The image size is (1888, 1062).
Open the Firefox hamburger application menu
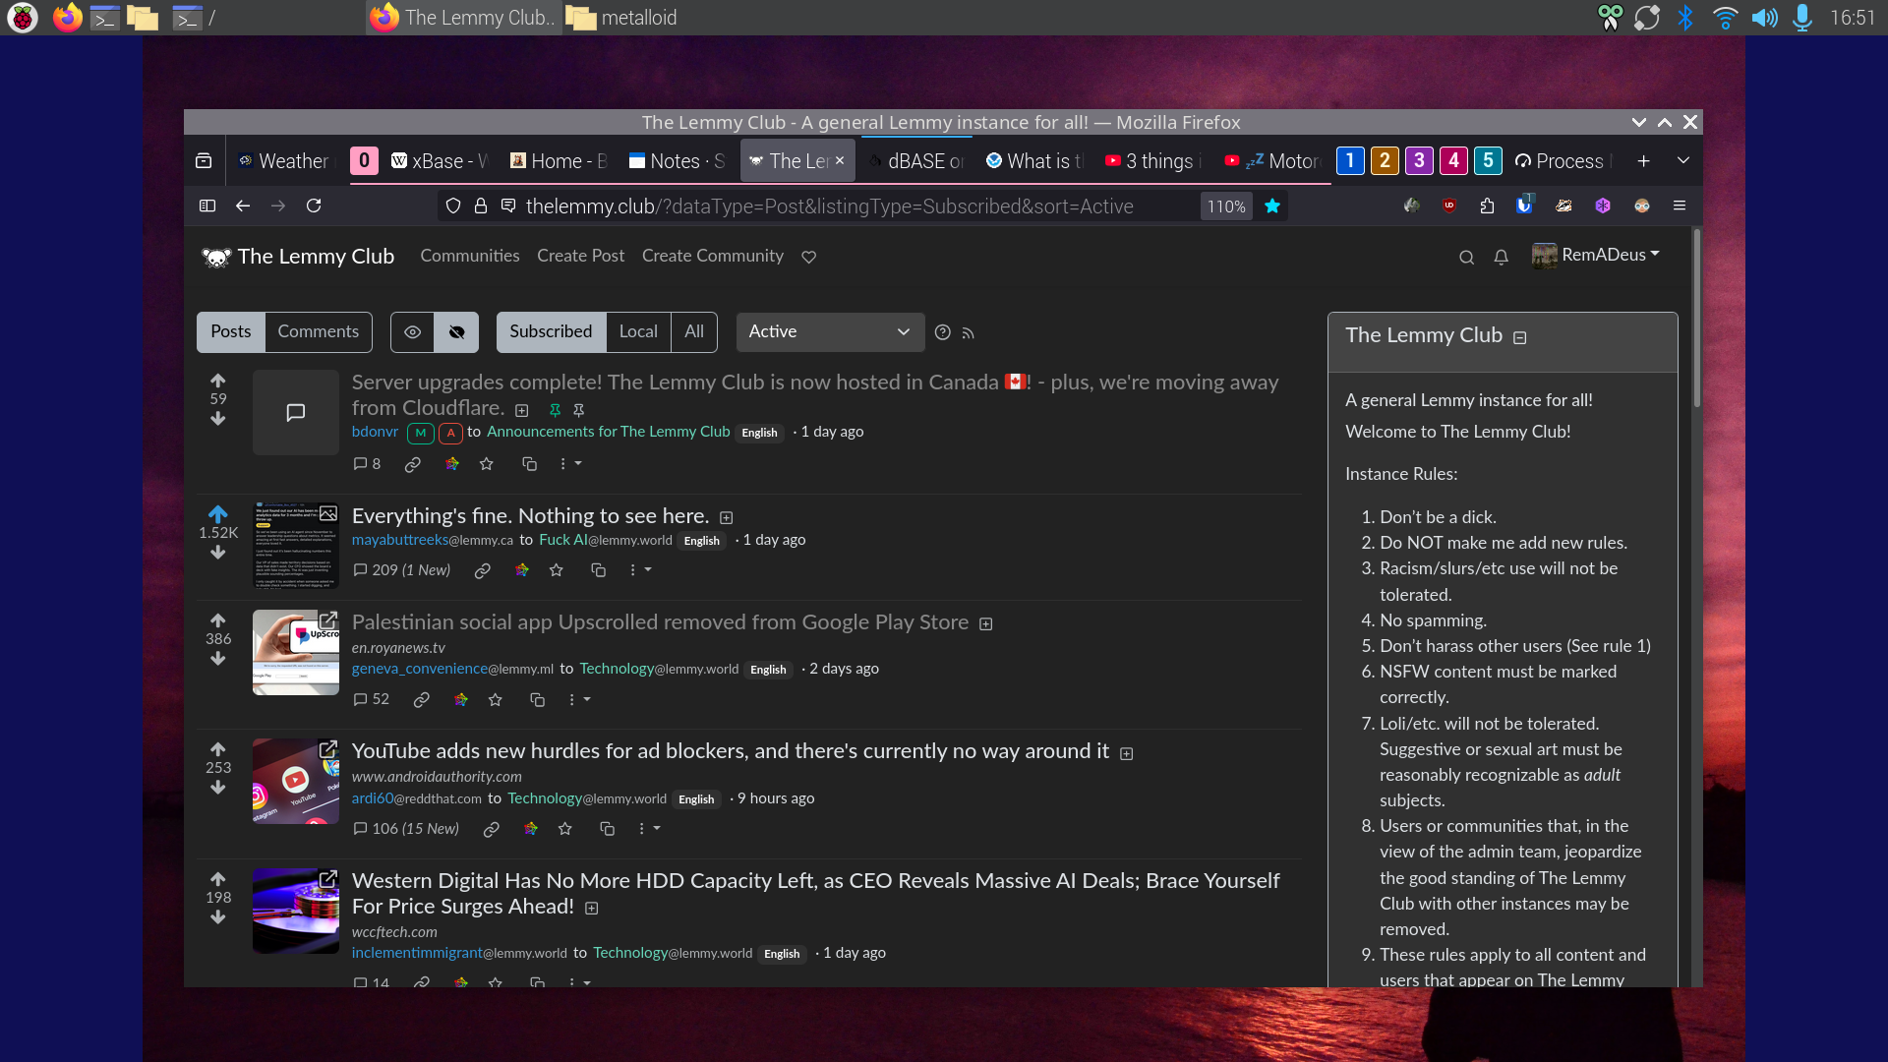[x=1680, y=206]
